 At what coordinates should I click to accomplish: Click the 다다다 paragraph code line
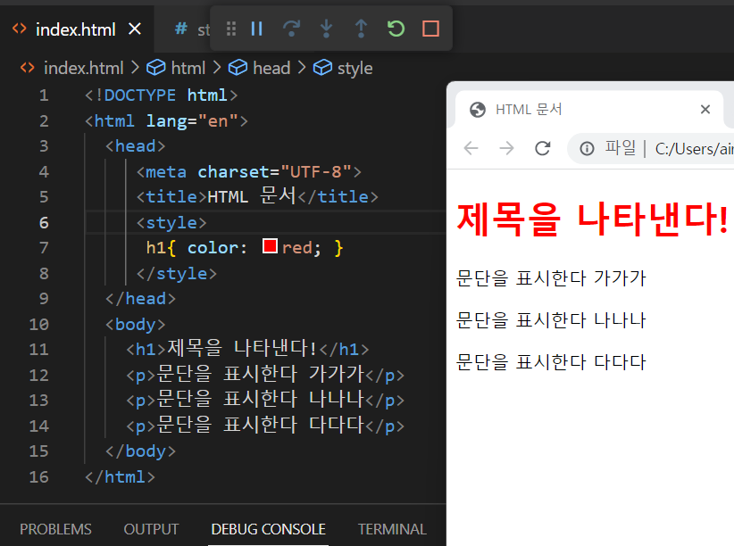(x=265, y=426)
